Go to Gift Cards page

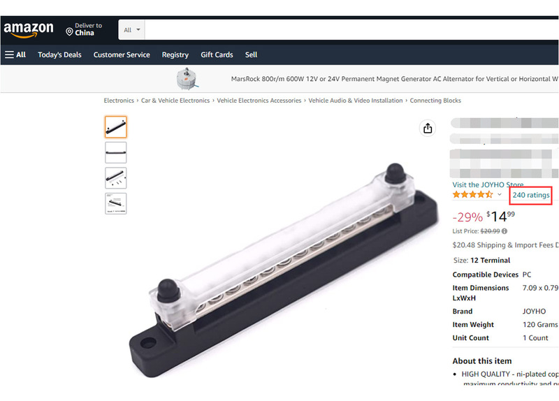tap(217, 55)
